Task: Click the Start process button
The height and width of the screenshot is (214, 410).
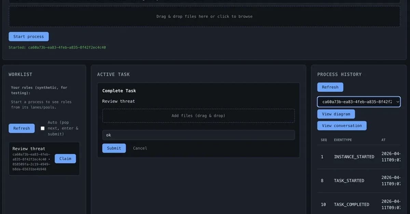Action: tap(28, 36)
